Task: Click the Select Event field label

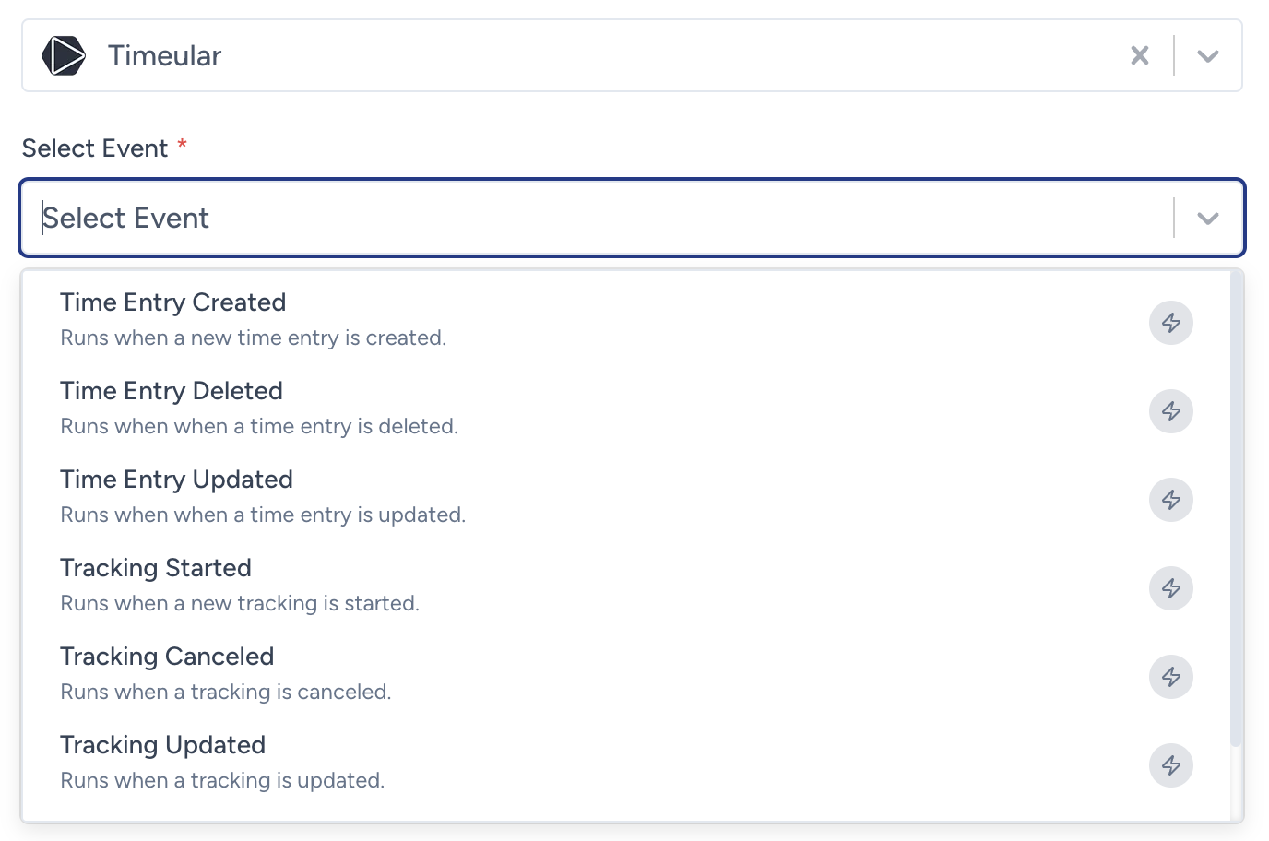Action: pos(95,148)
